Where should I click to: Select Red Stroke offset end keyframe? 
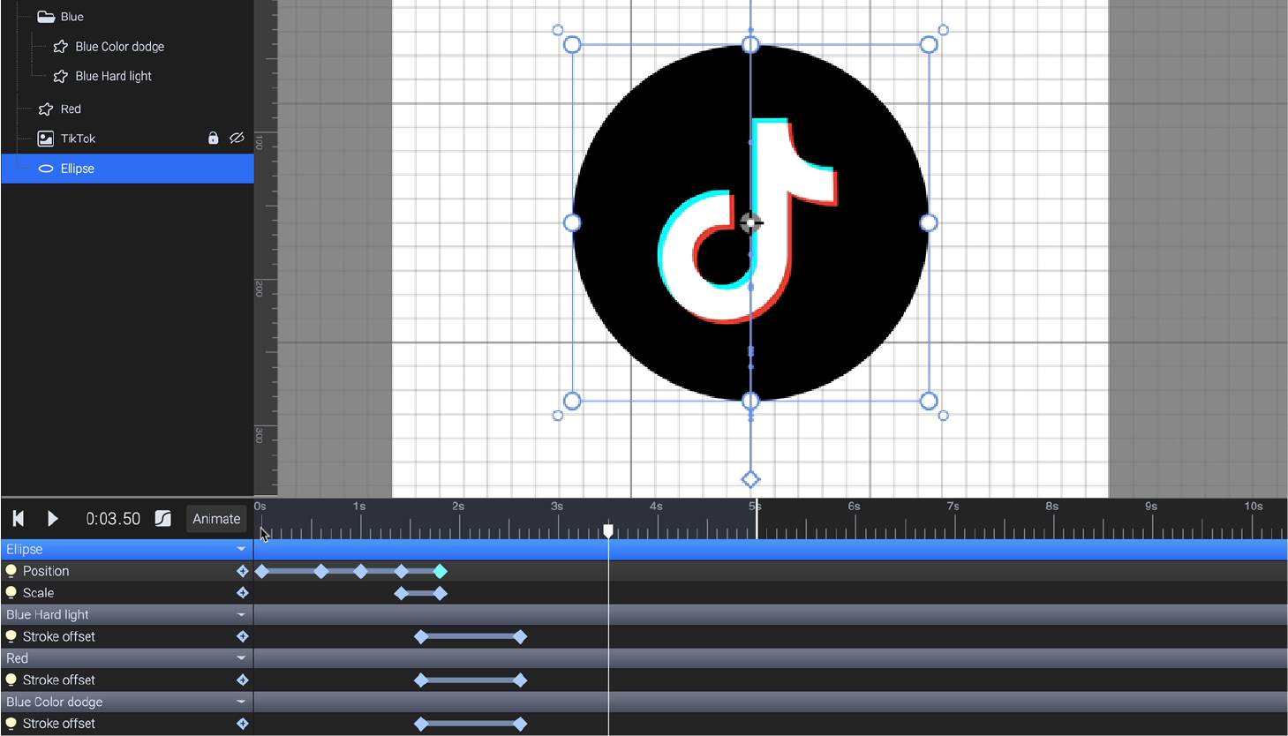click(x=520, y=680)
